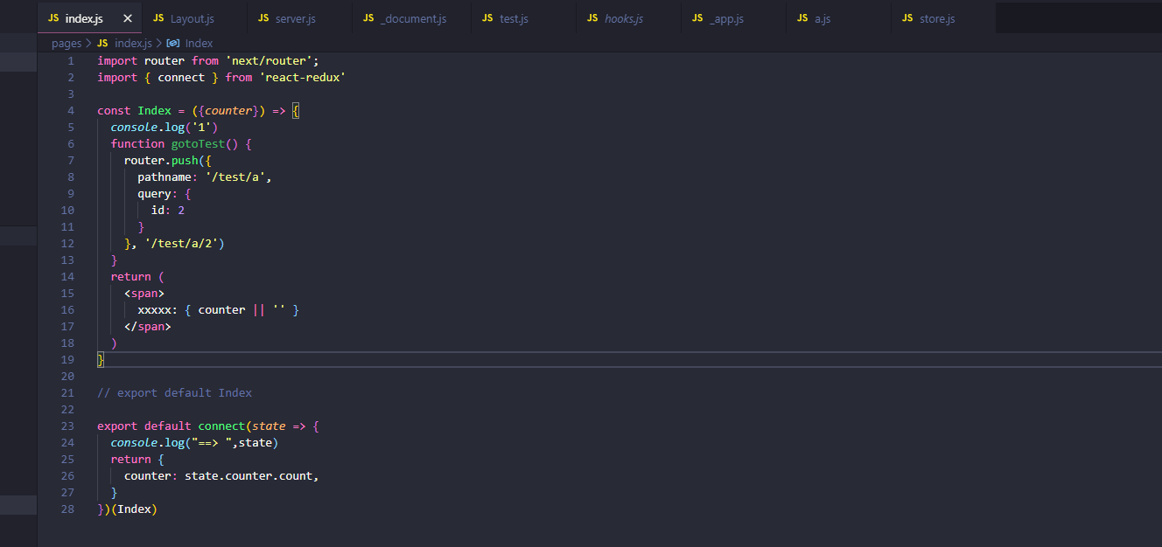Image resolution: width=1162 pixels, height=547 pixels.
Task: Click the '/test/a/2' string on line 12
Action: [181, 244]
